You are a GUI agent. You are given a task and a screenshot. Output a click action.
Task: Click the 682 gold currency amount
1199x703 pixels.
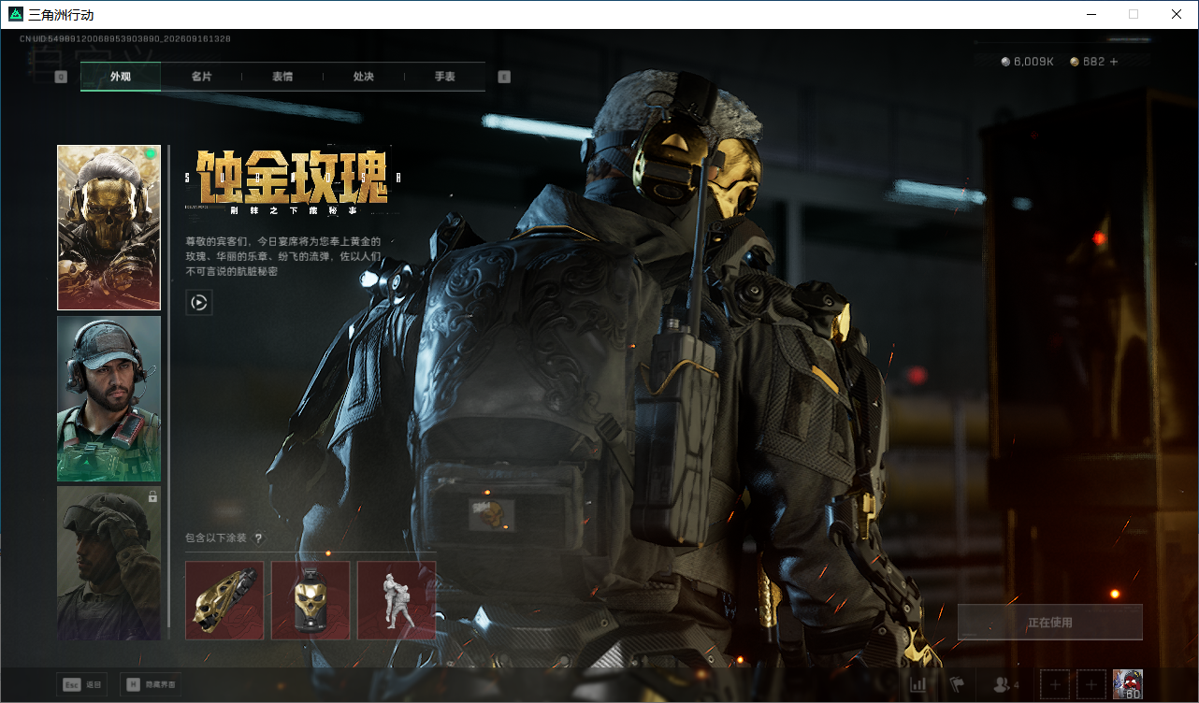coord(1094,62)
